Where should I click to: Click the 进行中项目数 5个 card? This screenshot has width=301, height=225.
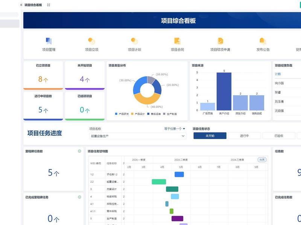(x=43, y=106)
